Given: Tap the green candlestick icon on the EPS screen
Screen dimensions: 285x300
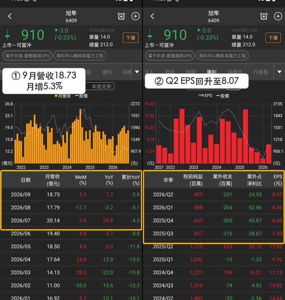Looking at the screenshot, I should 150,35.
